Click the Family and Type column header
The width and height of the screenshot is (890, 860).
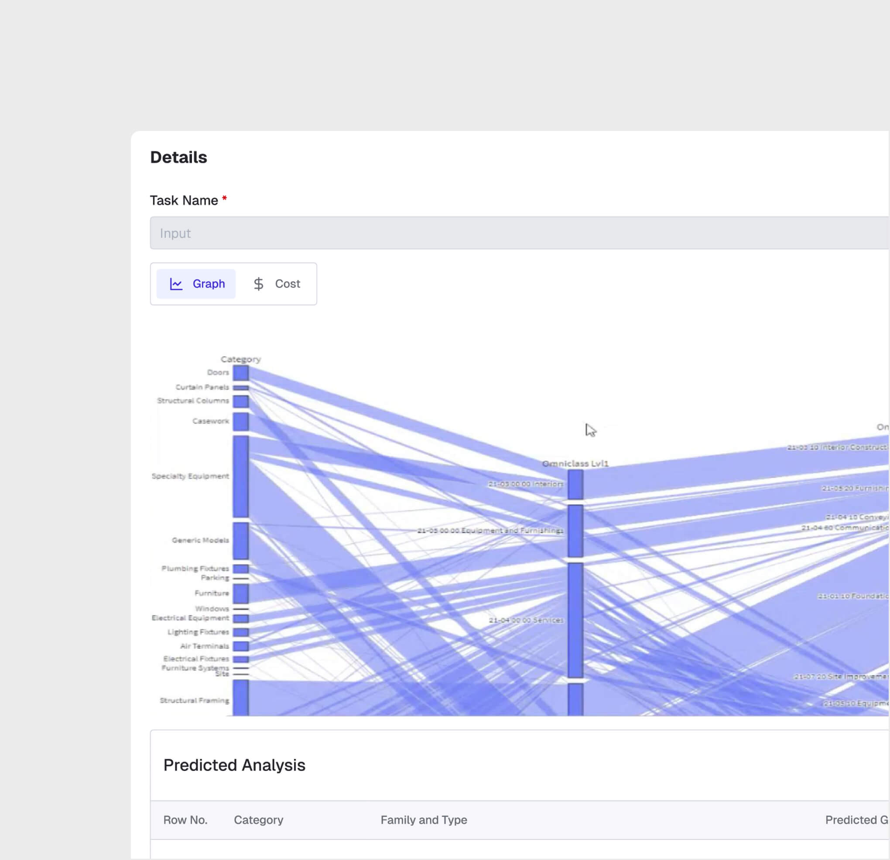click(423, 820)
